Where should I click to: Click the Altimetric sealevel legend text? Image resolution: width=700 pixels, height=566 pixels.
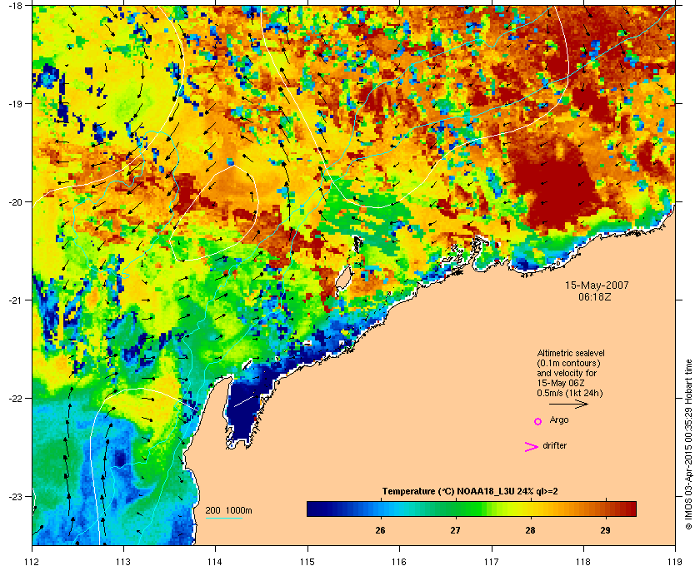pos(571,353)
